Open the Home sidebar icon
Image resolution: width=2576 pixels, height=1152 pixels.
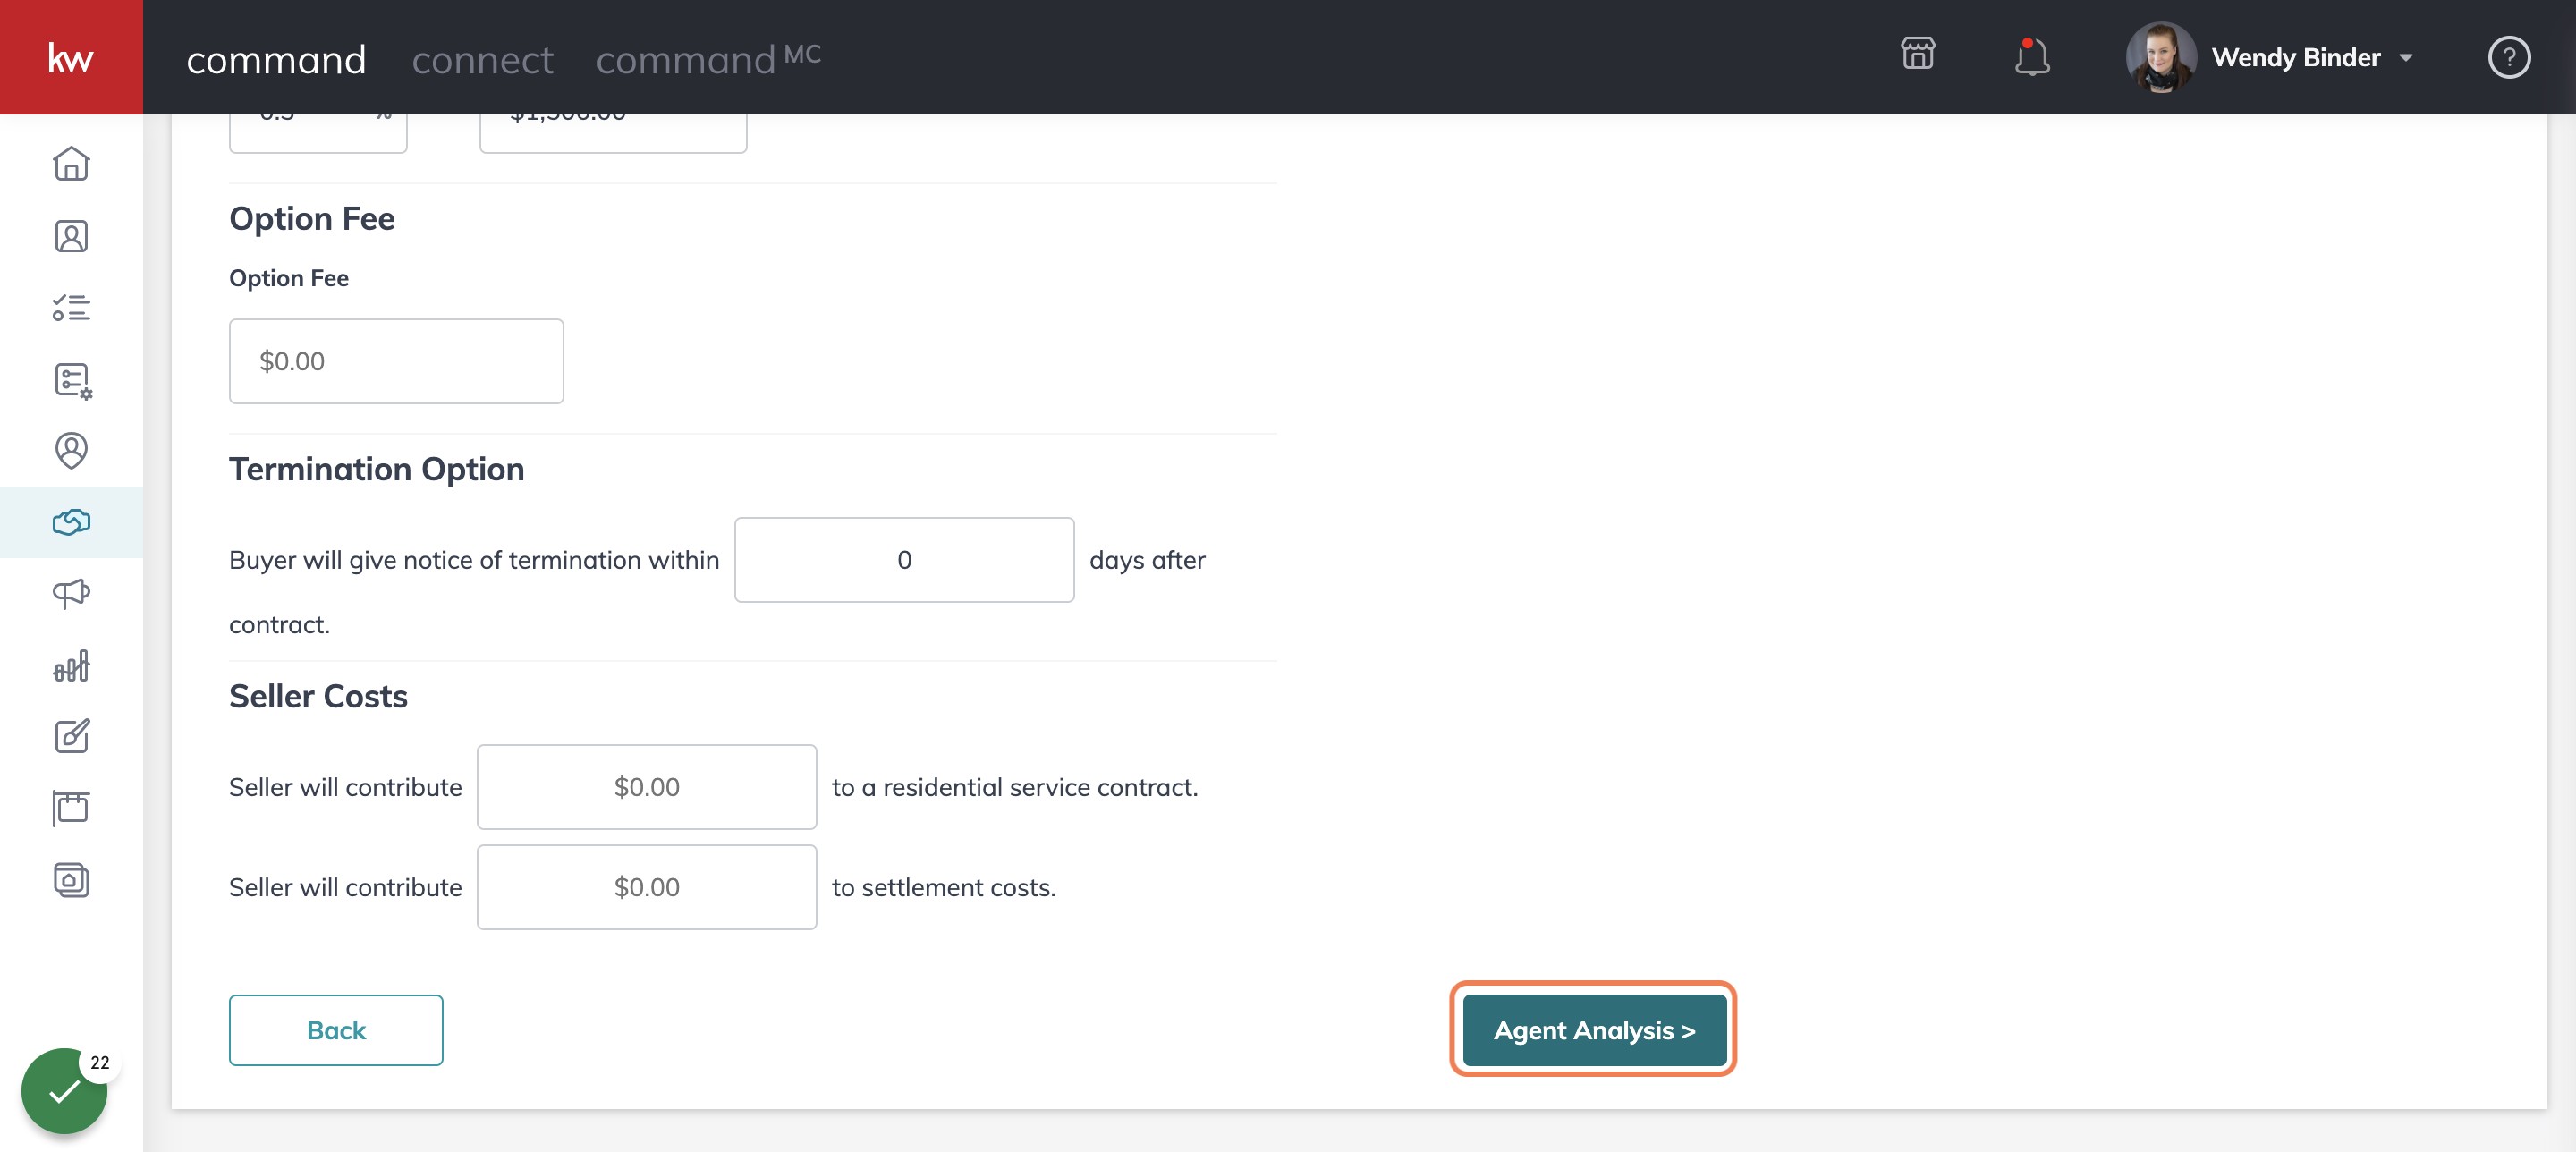point(71,164)
